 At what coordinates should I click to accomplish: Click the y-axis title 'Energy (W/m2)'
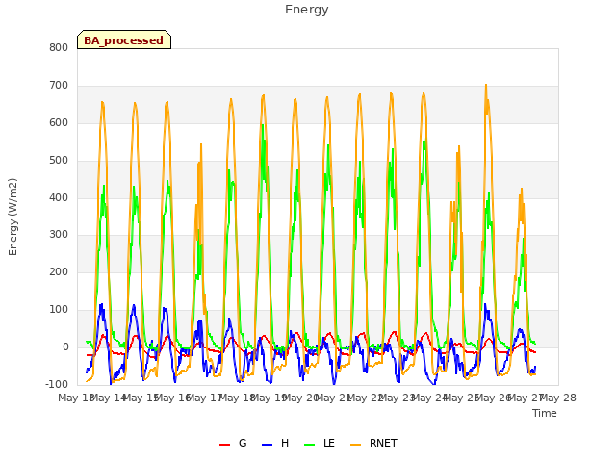[13, 217]
